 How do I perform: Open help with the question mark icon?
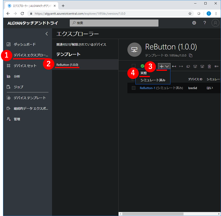205,23
